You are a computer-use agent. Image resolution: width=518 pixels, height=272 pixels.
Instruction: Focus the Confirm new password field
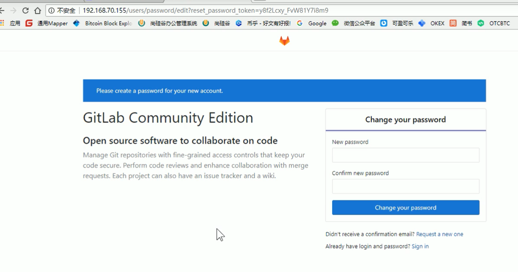point(405,187)
